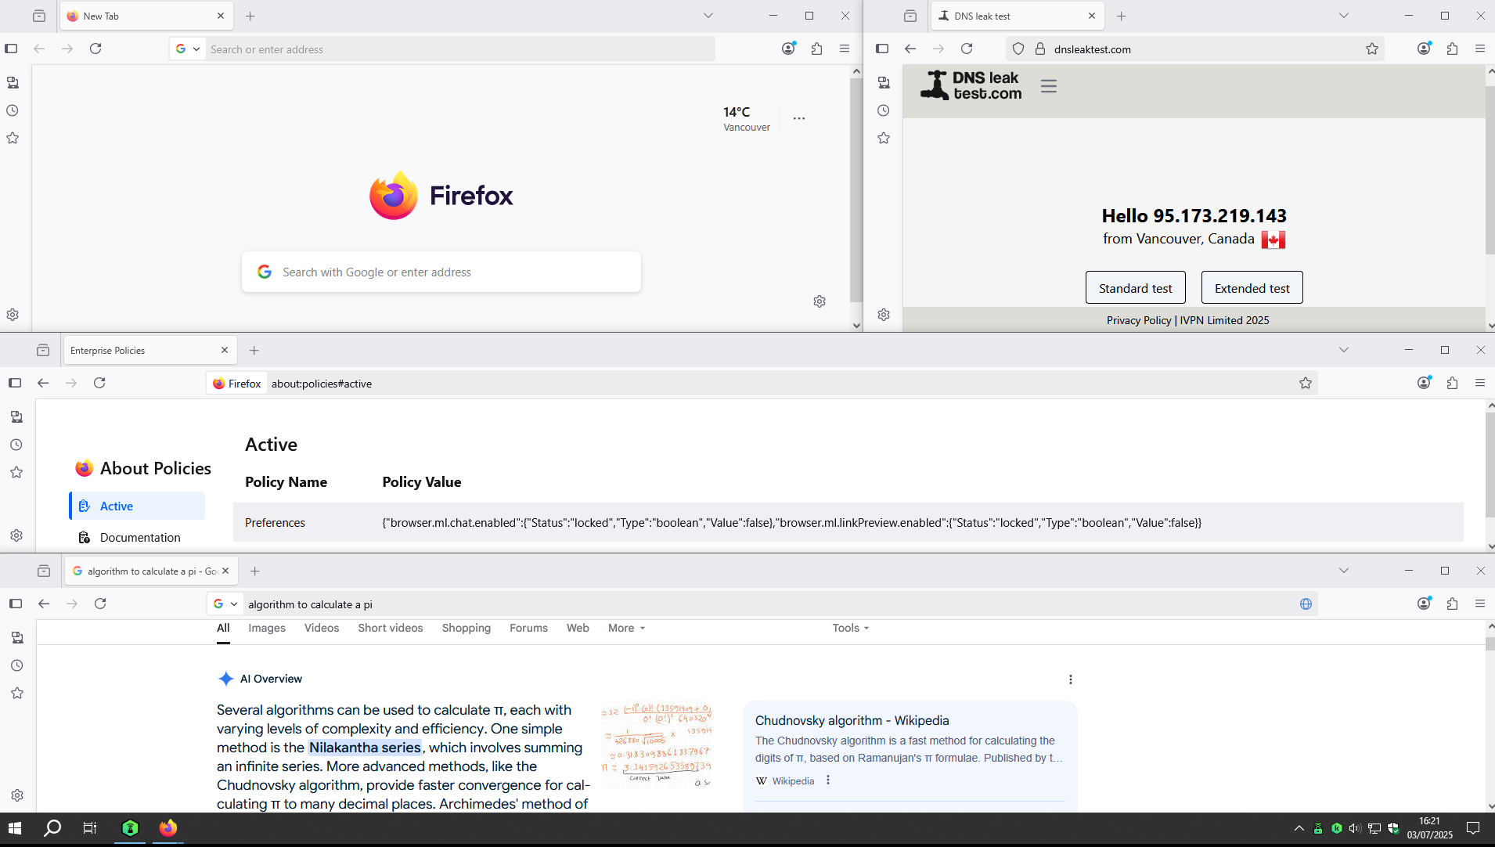1495x847 pixels.
Task: Open search engine dropdown in Google search window
Action: (225, 604)
